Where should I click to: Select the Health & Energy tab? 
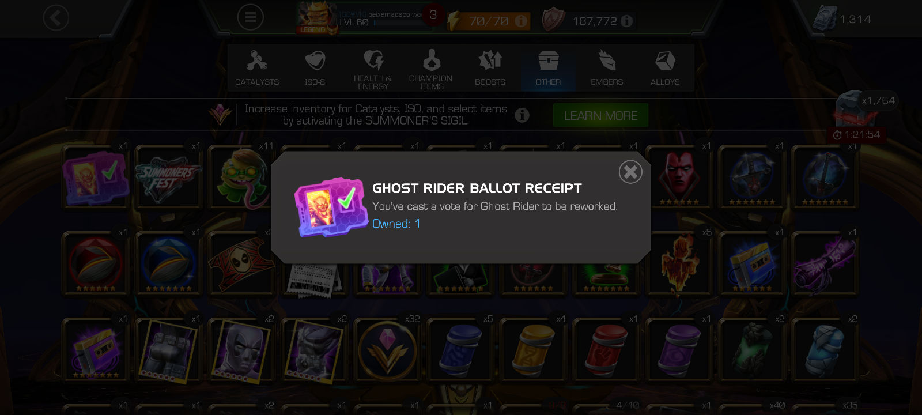(373, 68)
